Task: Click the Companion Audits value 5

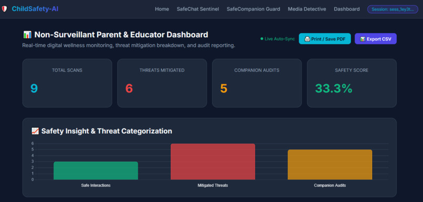Action: [224, 89]
